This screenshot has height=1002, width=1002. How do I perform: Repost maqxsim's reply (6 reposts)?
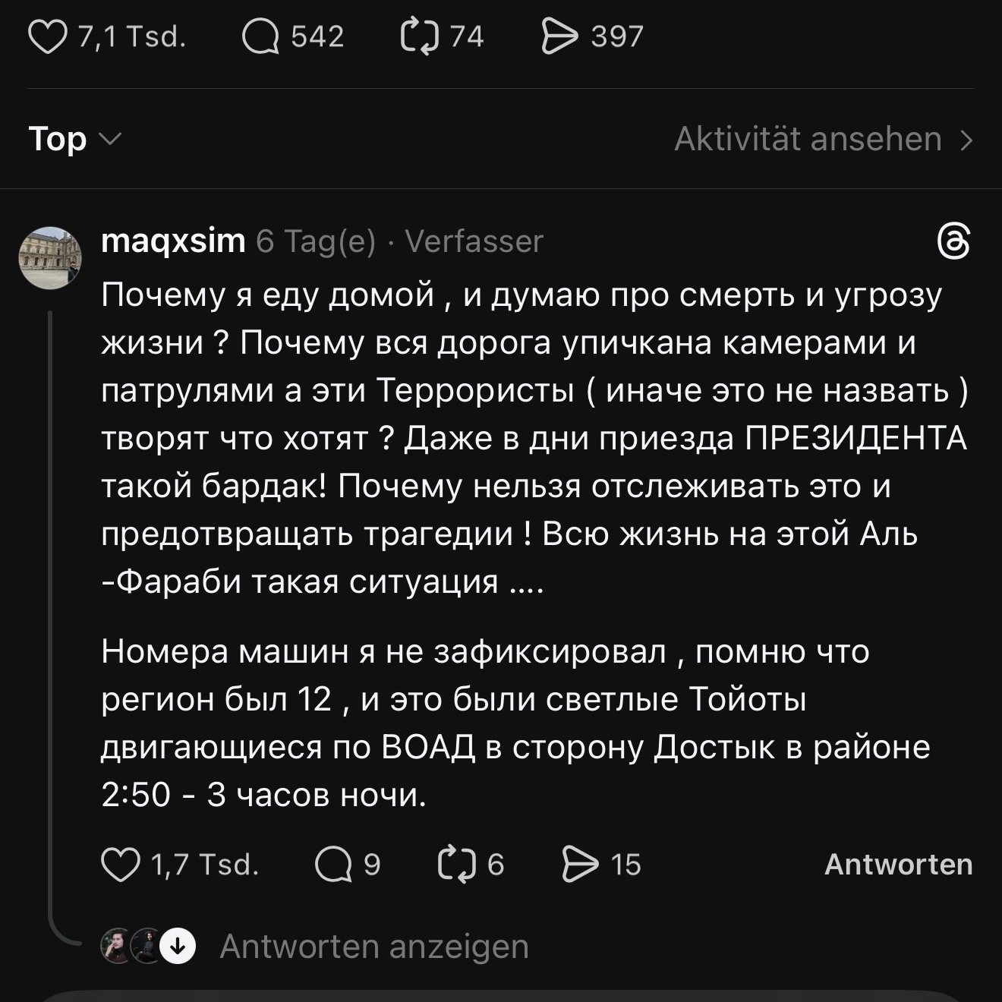pos(458,865)
